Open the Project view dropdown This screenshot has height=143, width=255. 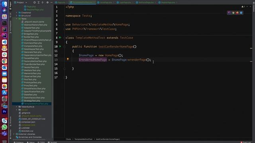click(21, 2)
